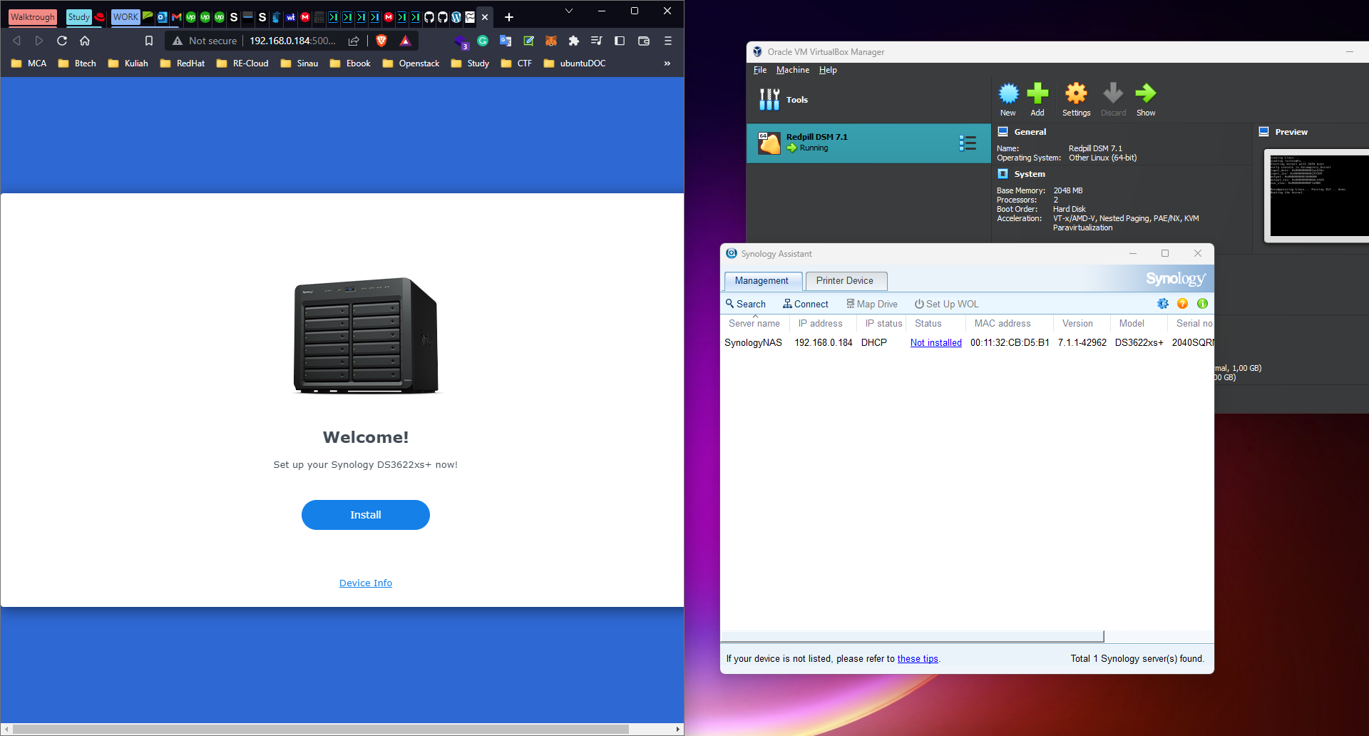This screenshot has width=1369, height=736.
Task: Expand the browser tab search dropdown arrow
Action: [569, 11]
